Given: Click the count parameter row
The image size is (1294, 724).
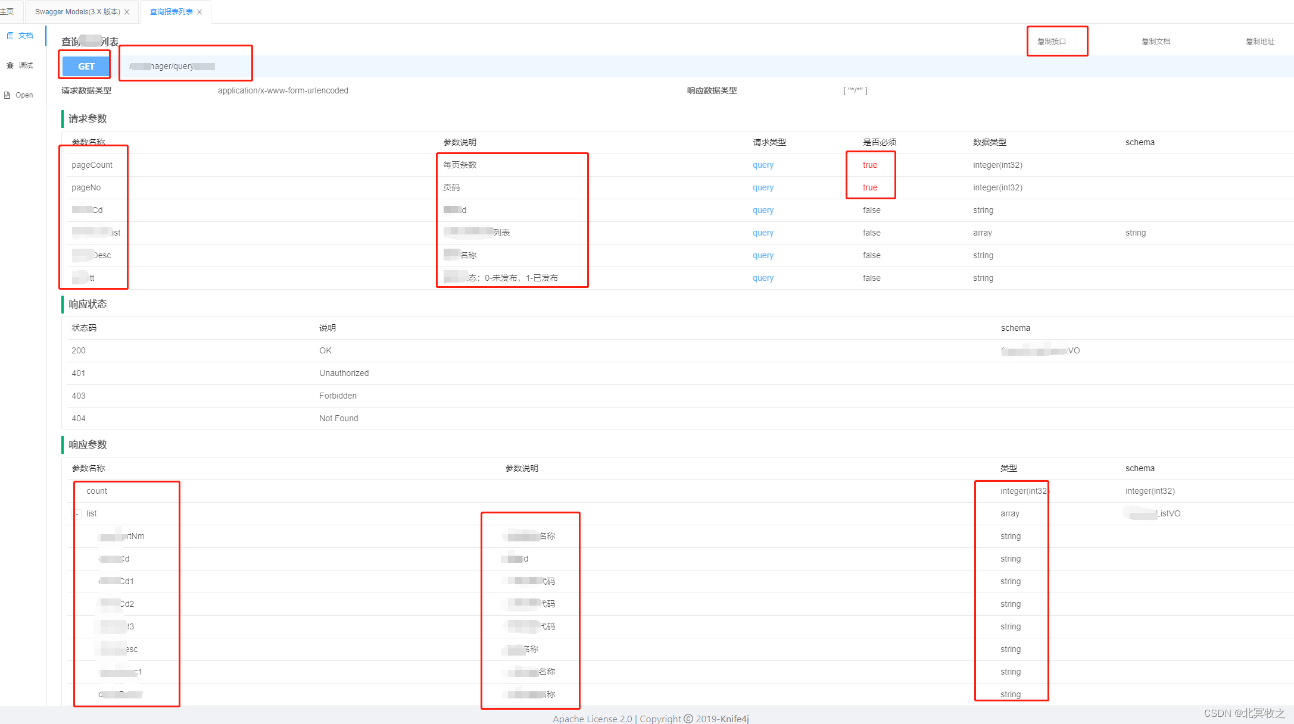Looking at the screenshot, I should [97, 491].
